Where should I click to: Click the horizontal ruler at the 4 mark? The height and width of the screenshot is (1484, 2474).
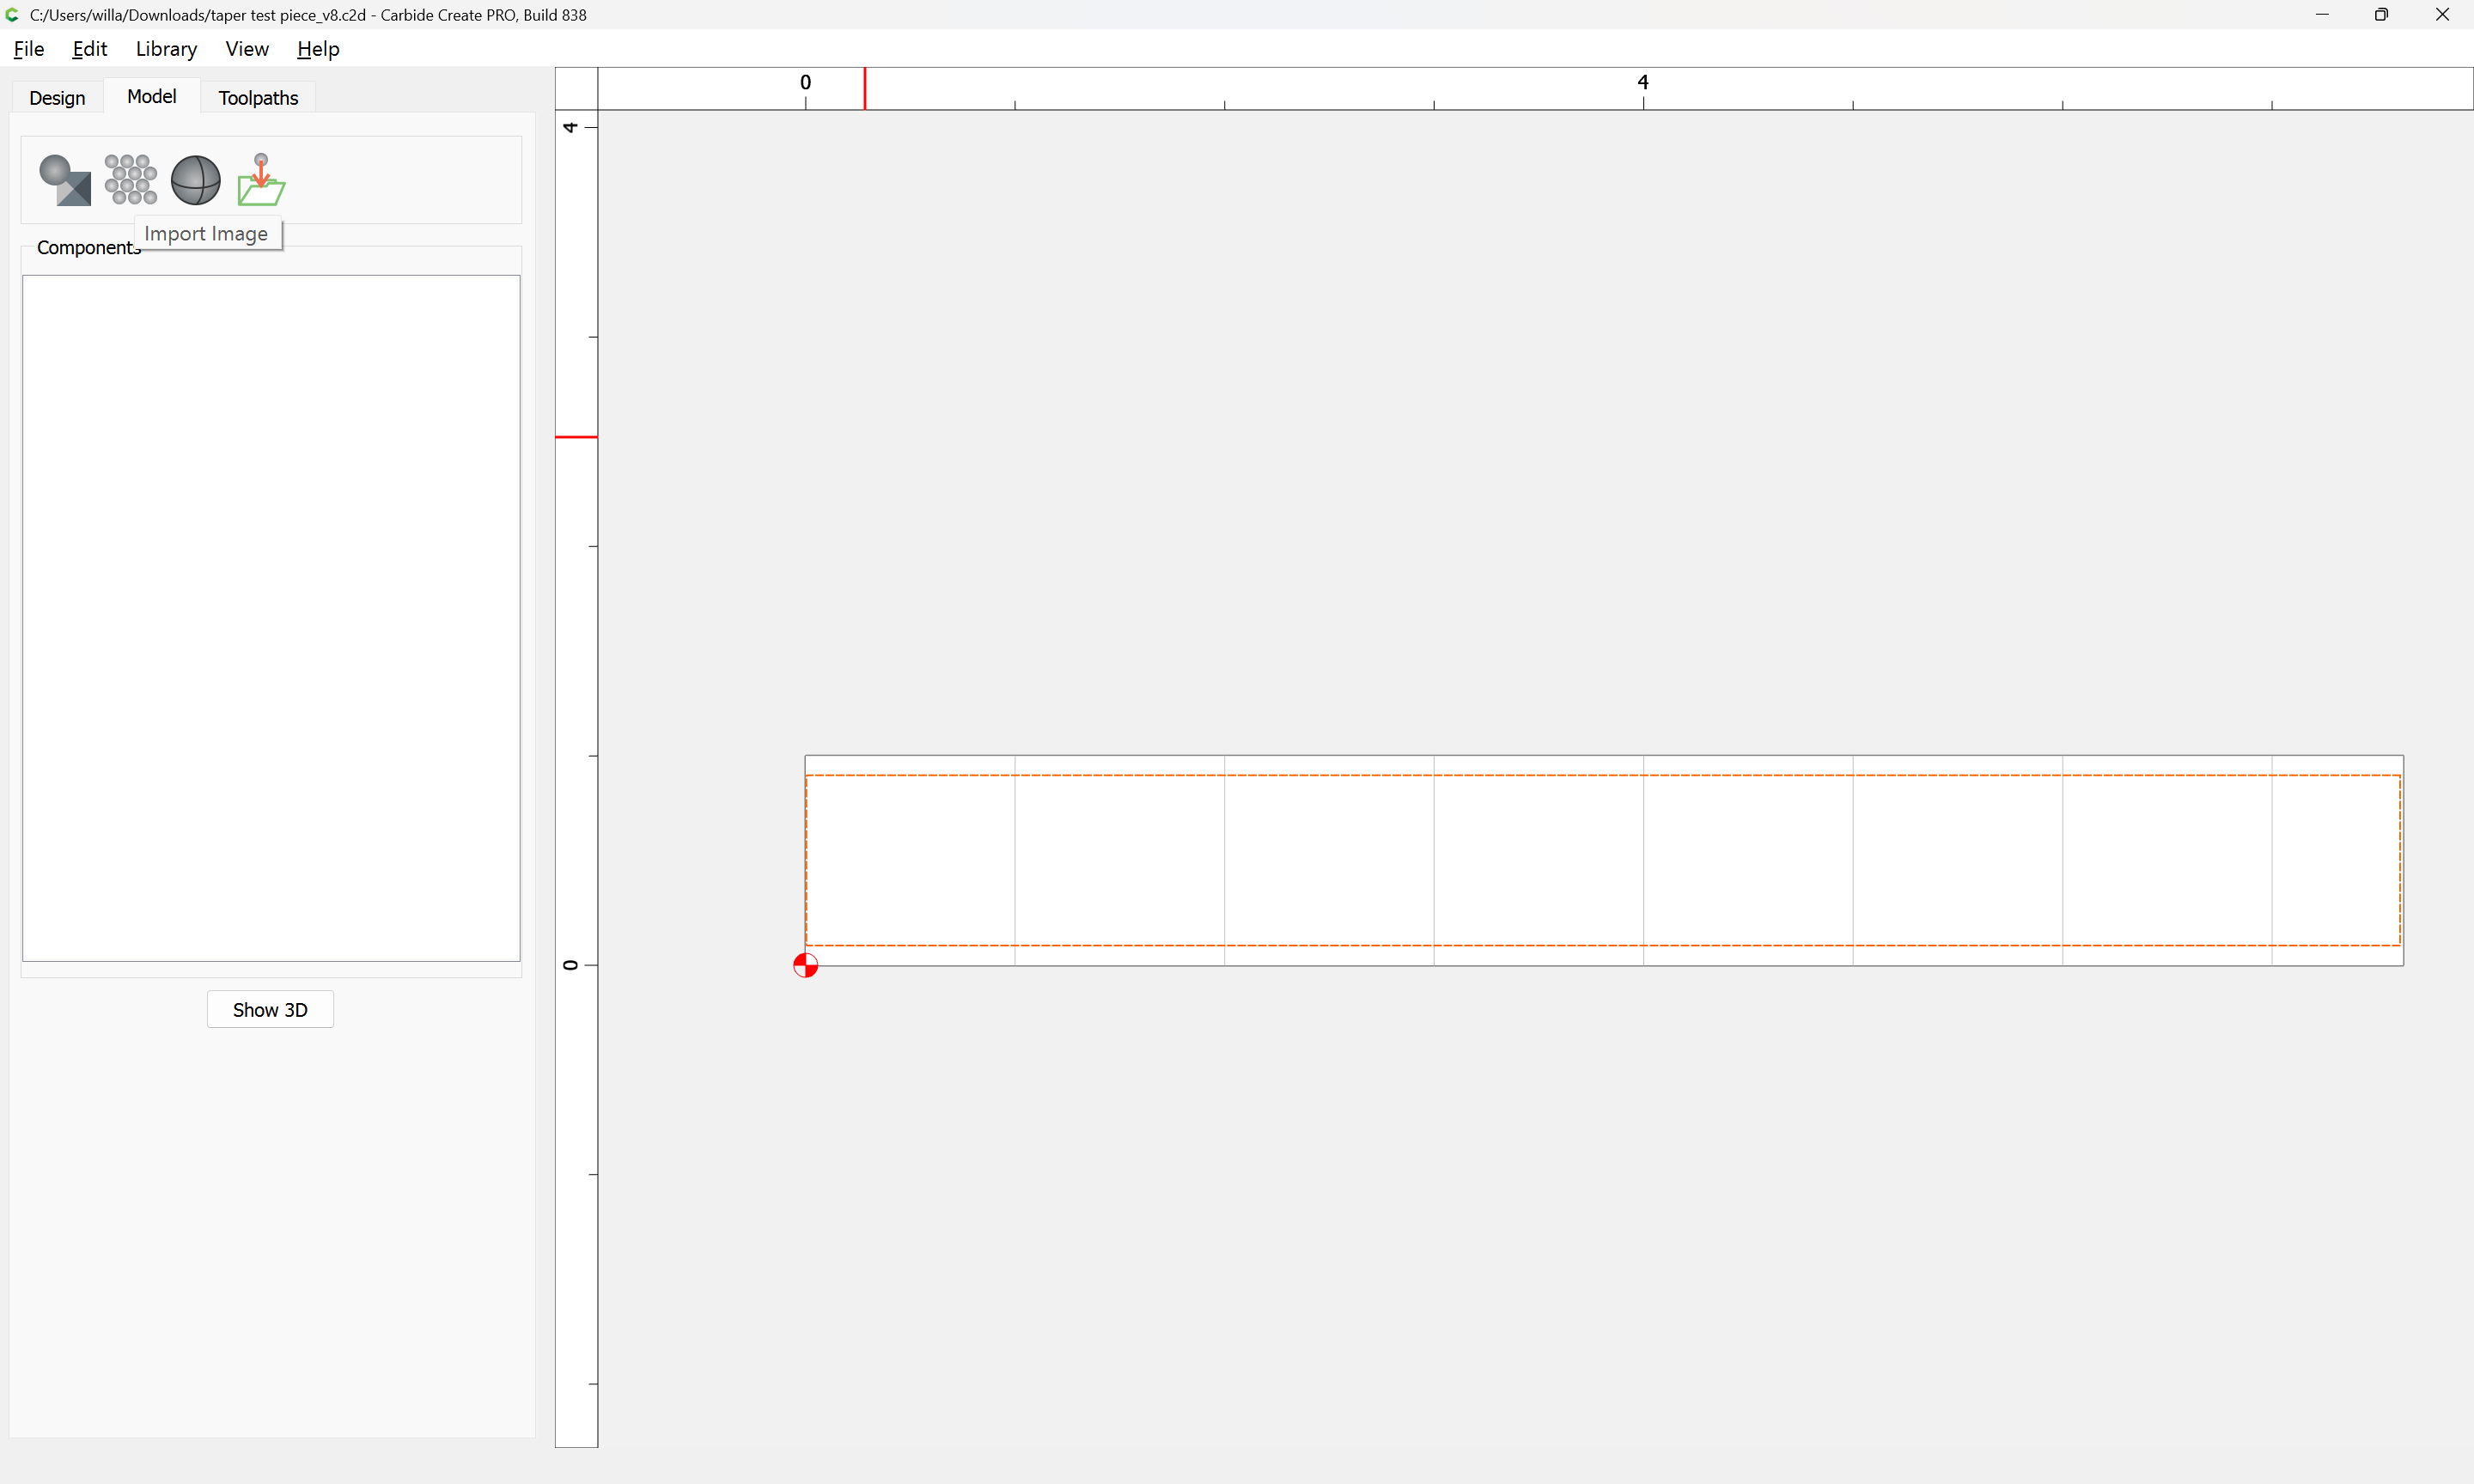tap(1642, 88)
